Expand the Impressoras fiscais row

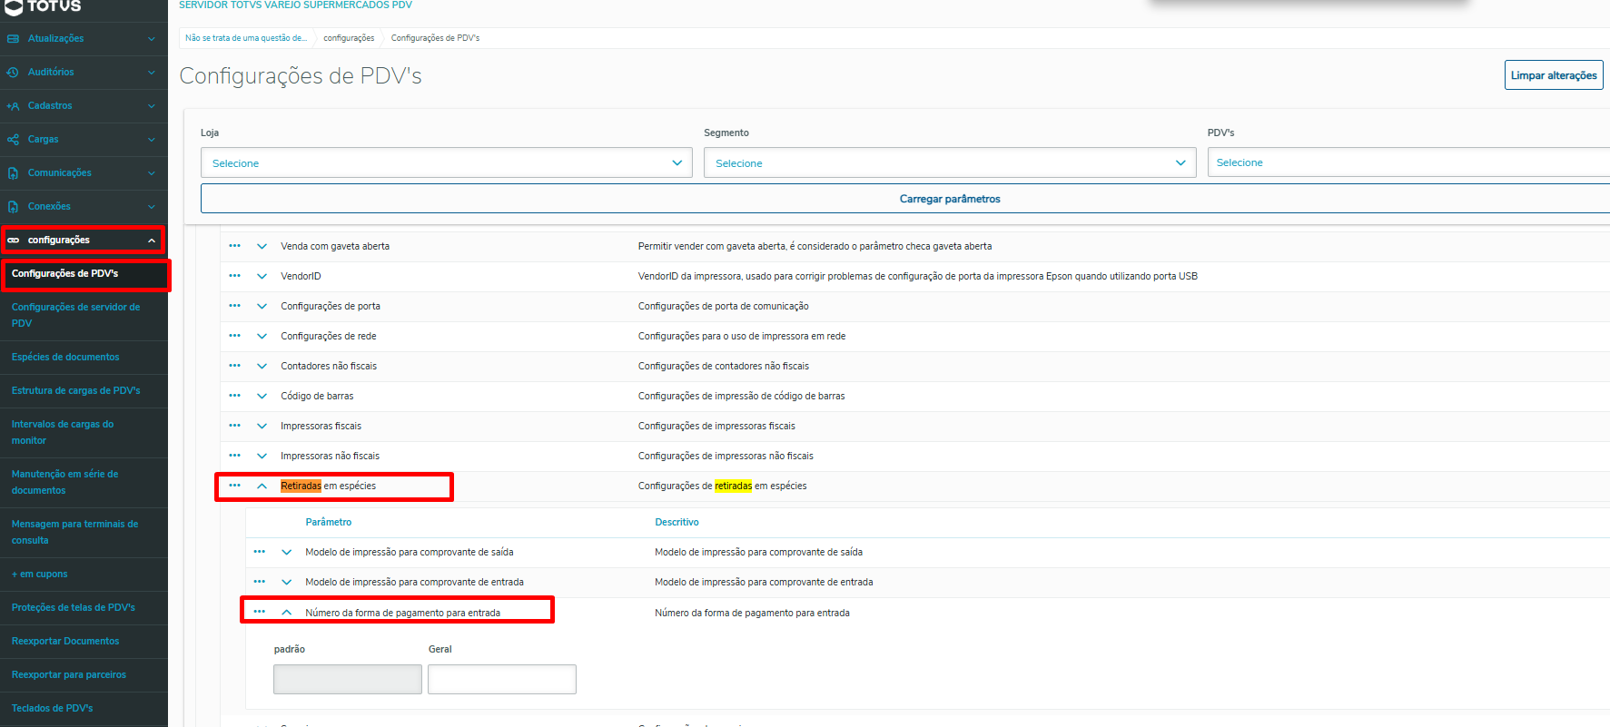[x=262, y=426]
